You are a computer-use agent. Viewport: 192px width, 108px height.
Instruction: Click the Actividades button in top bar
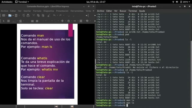click(x=7, y=2)
